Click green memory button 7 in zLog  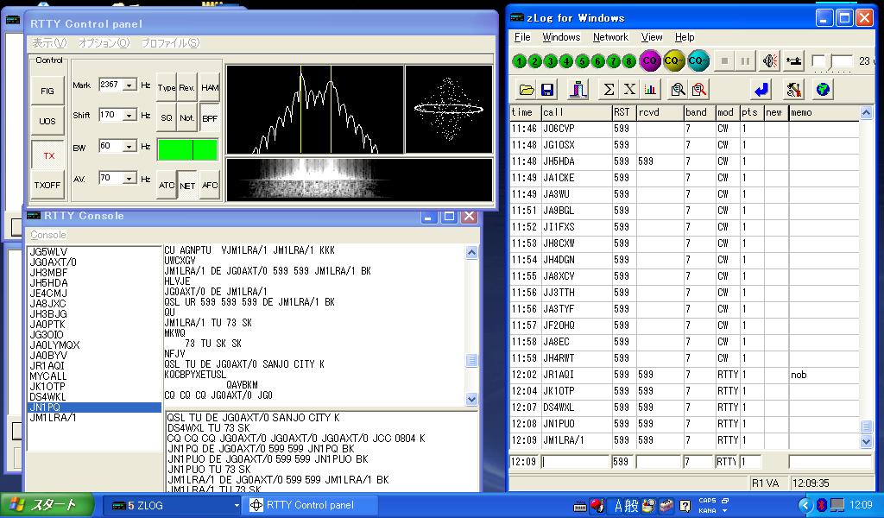click(614, 61)
